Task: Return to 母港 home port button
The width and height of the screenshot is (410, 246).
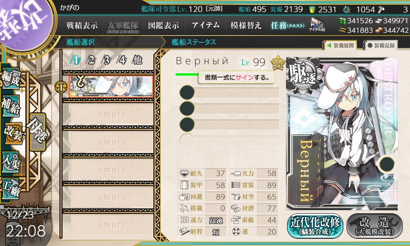Action: (38, 132)
